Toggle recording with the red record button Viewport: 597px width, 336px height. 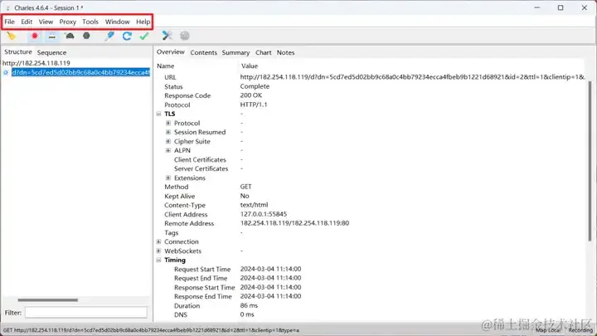click(35, 36)
